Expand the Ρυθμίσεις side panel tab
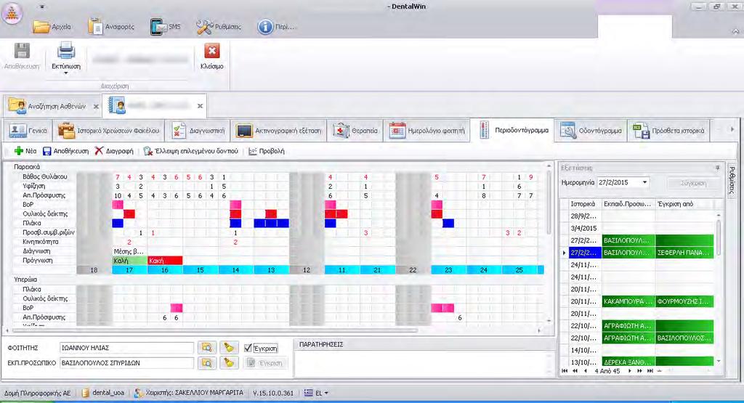This screenshot has width=744, height=403. (x=731, y=179)
